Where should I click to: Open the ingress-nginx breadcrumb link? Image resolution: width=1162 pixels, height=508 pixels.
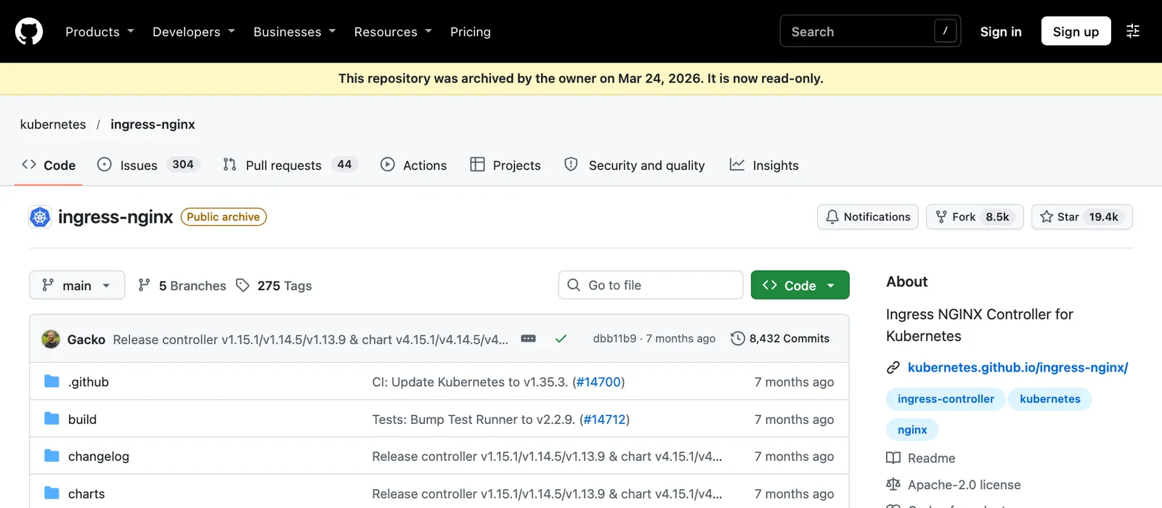[153, 124]
